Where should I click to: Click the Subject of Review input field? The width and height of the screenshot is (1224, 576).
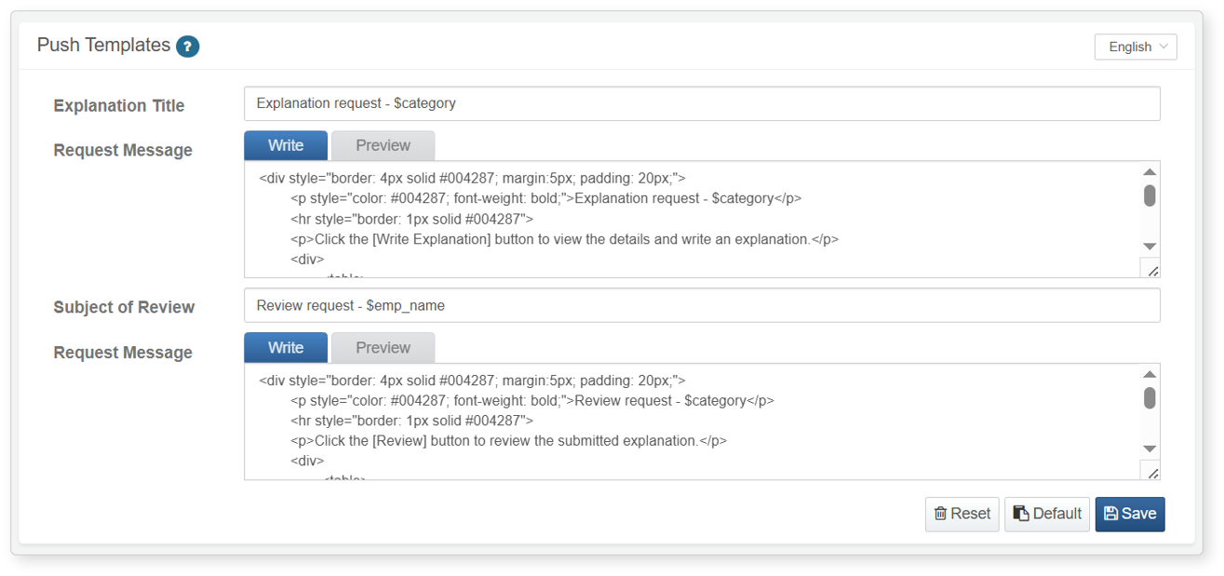[702, 305]
